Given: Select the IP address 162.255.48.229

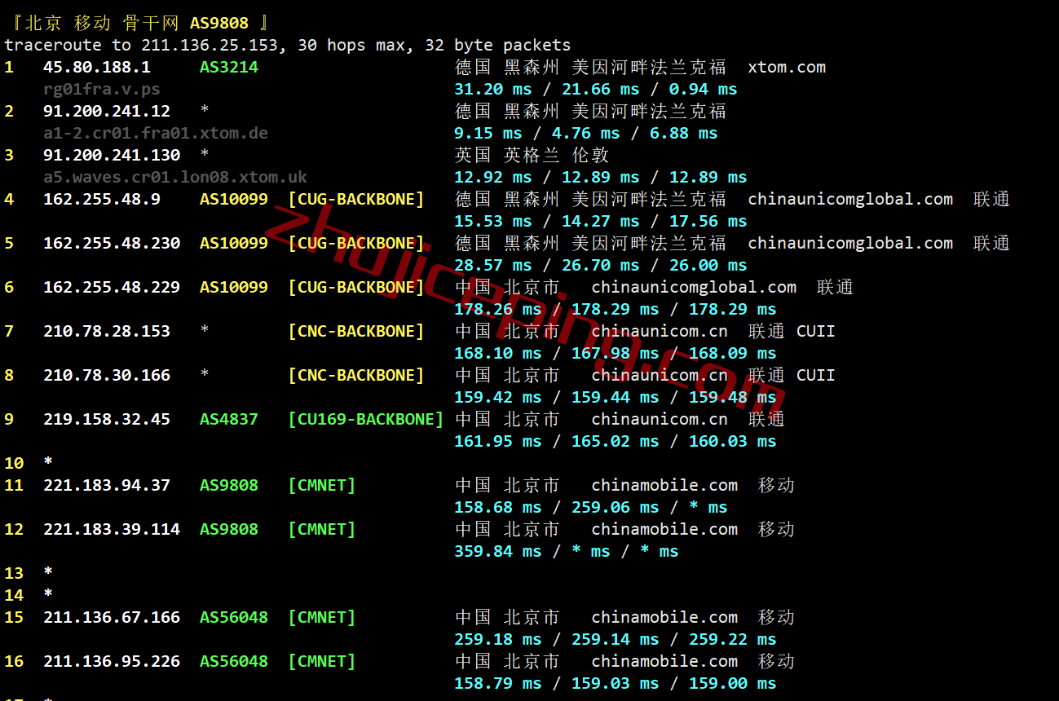Looking at the screenshot, I should click(x=112, y=287).
